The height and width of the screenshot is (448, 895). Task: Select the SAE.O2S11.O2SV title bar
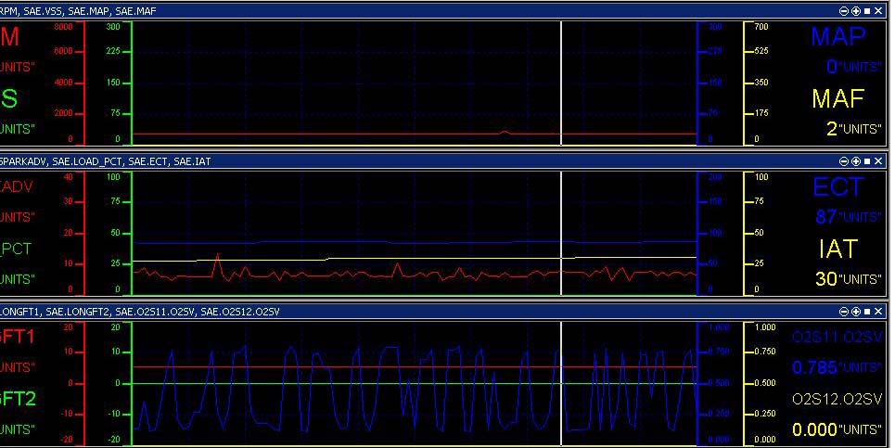445,312
